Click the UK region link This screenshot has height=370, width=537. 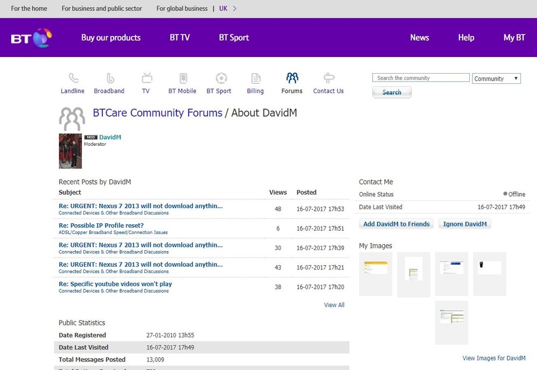click(x=223, y=9)
